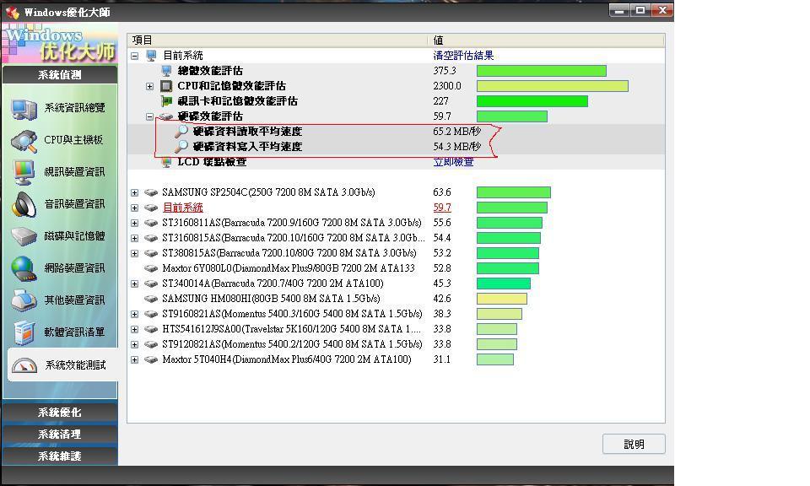Click the 目前系統 root computer icon

151,55
